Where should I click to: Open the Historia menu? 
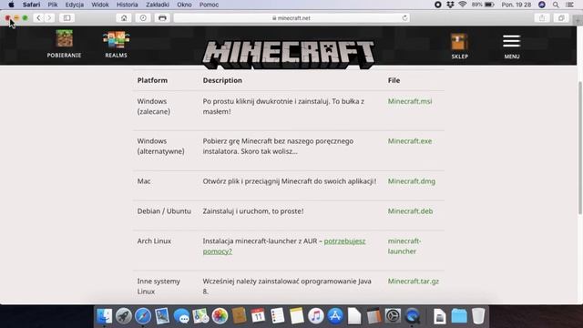pos(128,5)
